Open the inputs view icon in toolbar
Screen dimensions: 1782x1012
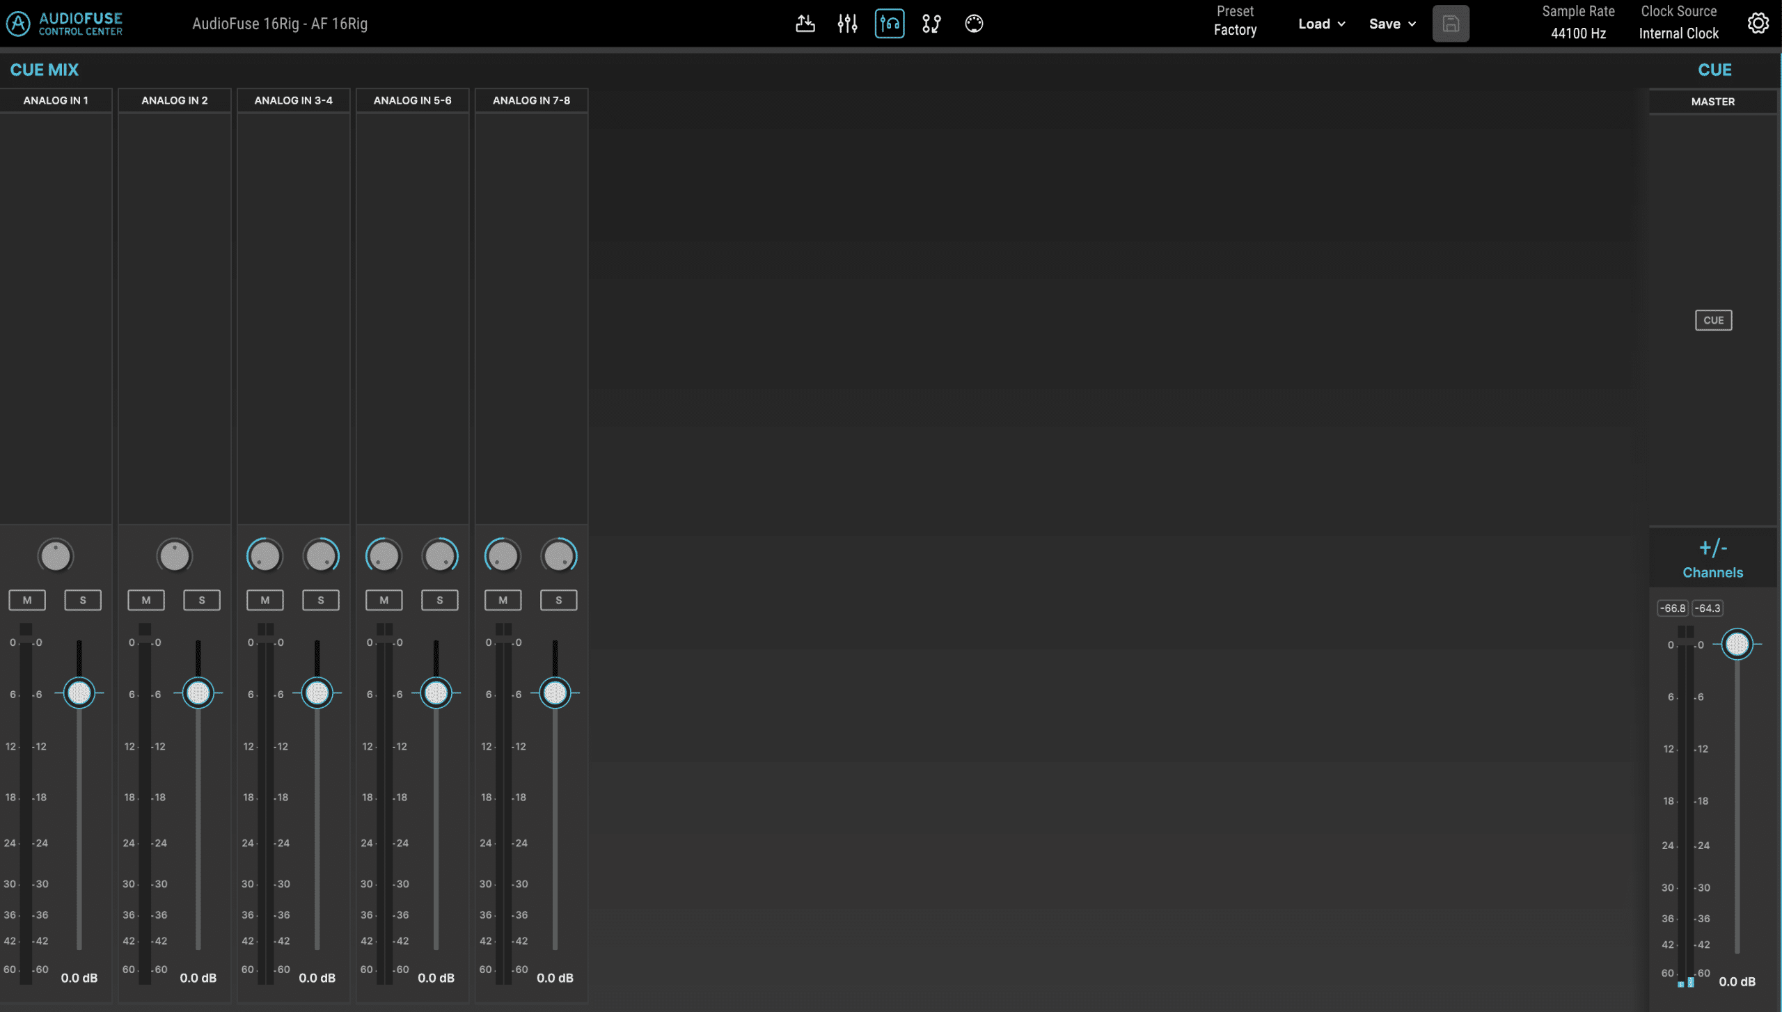coord(805,24)
